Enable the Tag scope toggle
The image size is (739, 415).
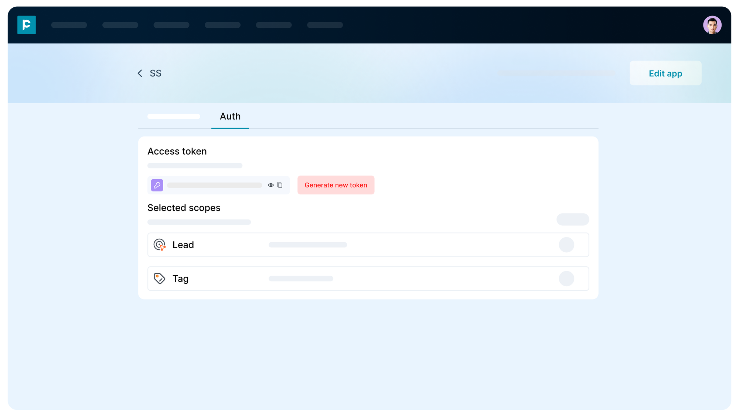click(566, 279)
